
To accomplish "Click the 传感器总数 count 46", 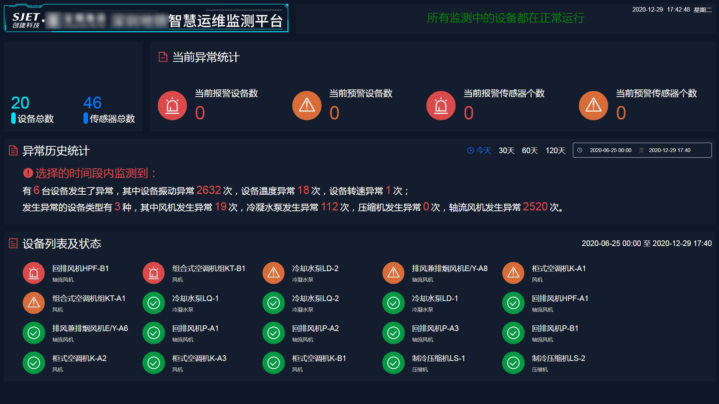I will (x=92, y=103).
